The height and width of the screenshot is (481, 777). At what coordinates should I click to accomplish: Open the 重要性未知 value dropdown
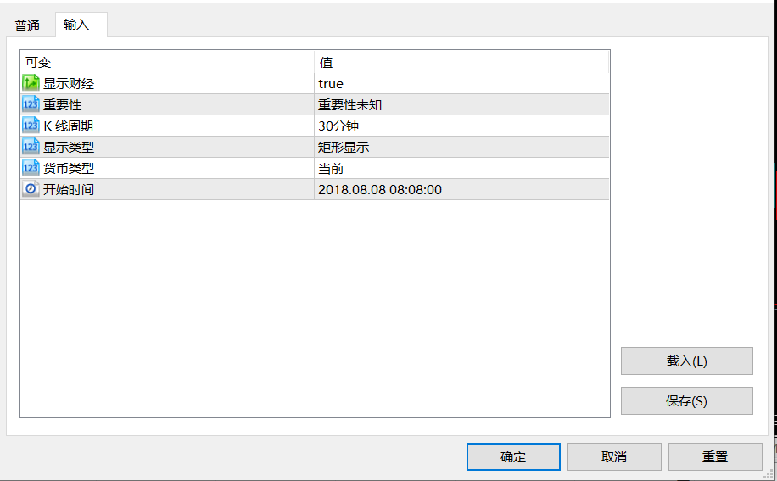pyautogui.click(x=355, y=105)
